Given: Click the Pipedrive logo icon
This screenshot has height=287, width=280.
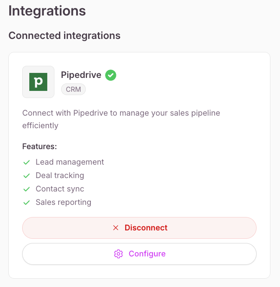Looking at the screenshot, I should tap(38, 82).
